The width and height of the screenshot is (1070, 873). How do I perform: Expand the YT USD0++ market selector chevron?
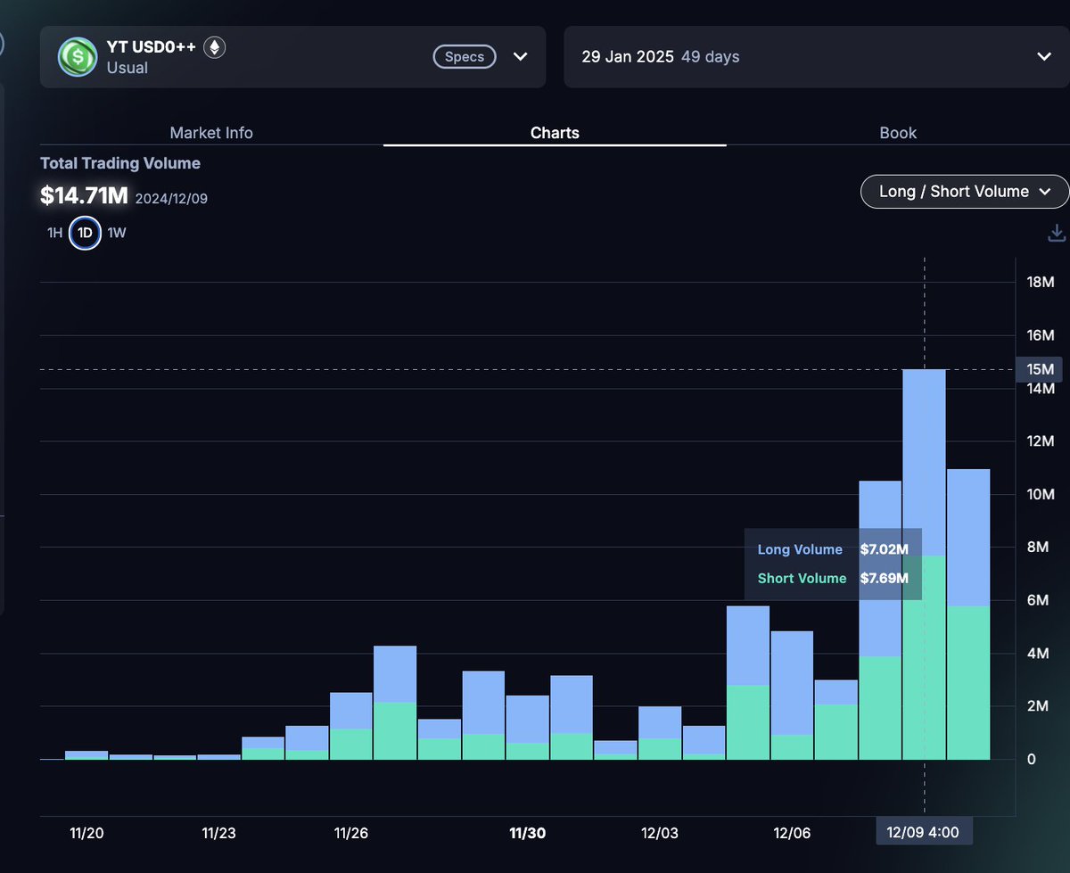point(521,57)
